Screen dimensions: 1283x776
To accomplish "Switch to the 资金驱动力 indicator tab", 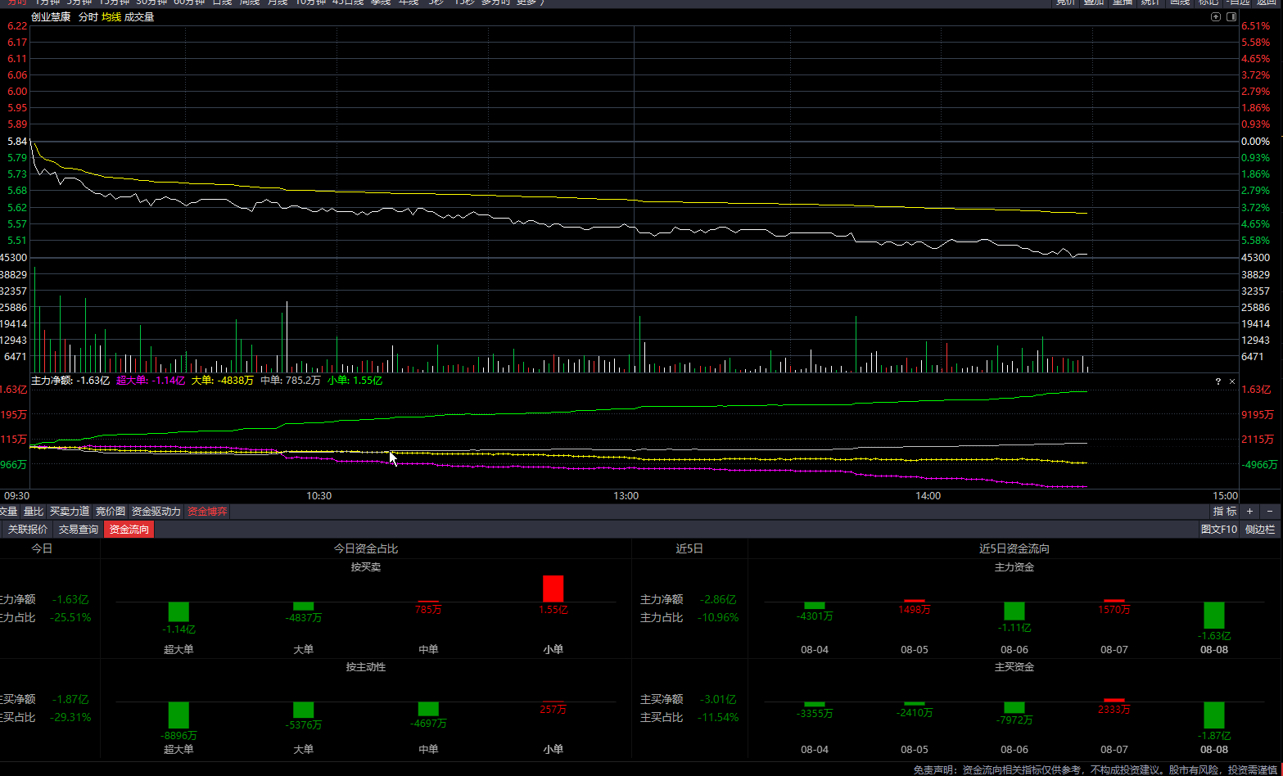I will 156,512.
